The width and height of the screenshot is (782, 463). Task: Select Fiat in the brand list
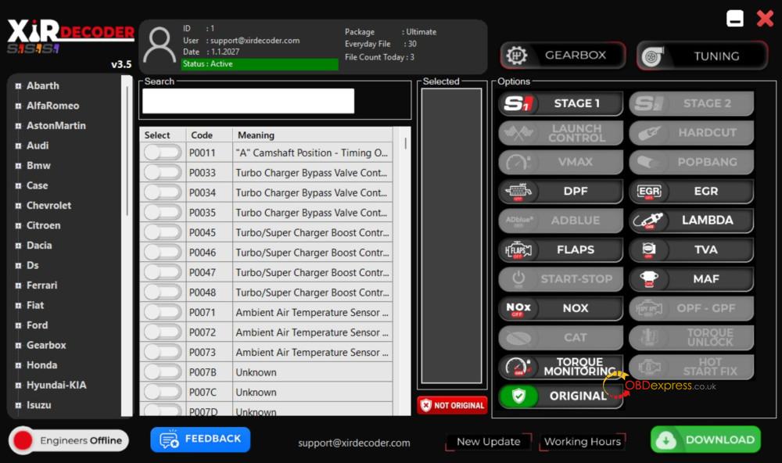(35, 305)
